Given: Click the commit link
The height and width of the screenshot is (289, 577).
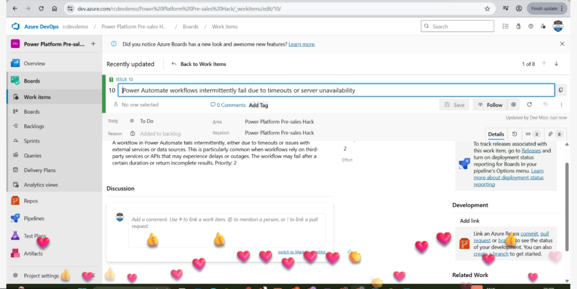Looking at the screenshot, I should [530, 233].
